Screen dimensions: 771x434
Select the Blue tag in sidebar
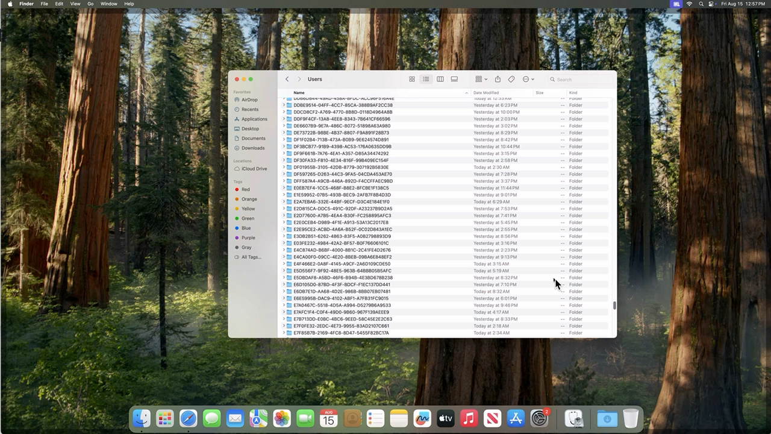246,228
